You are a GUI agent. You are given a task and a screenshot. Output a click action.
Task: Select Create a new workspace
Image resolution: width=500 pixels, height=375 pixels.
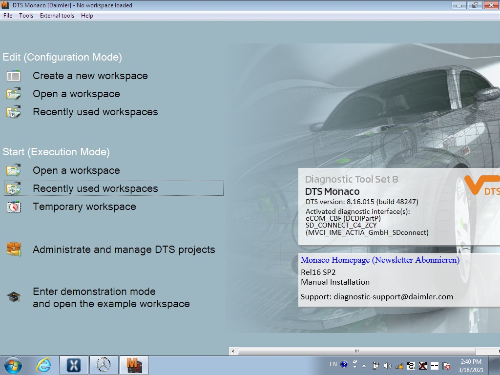[90, 76]
